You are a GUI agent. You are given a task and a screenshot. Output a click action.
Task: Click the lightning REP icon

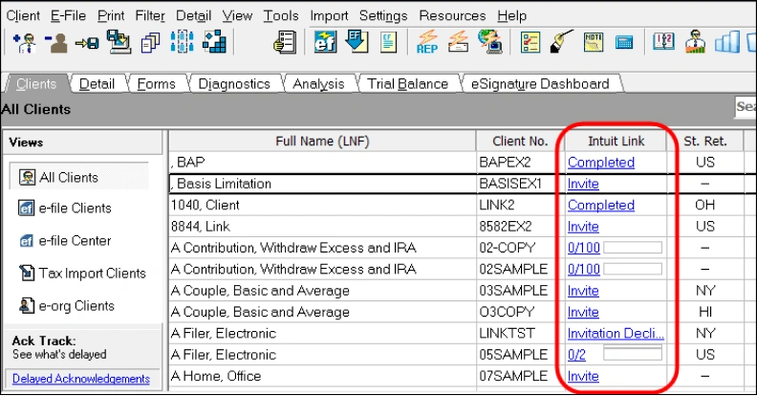[x=427, y=42]
